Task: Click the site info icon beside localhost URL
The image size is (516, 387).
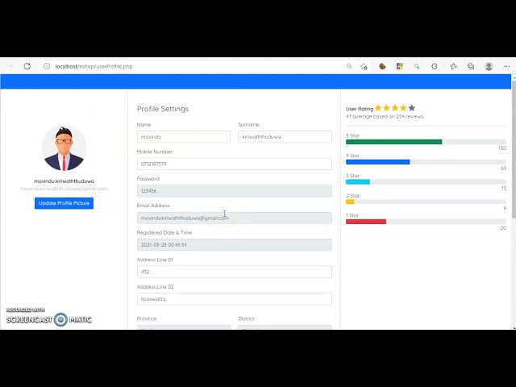Action: [47, 66]
